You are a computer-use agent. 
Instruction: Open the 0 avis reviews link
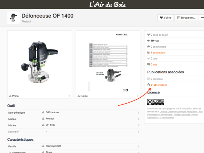click(154, 64)
